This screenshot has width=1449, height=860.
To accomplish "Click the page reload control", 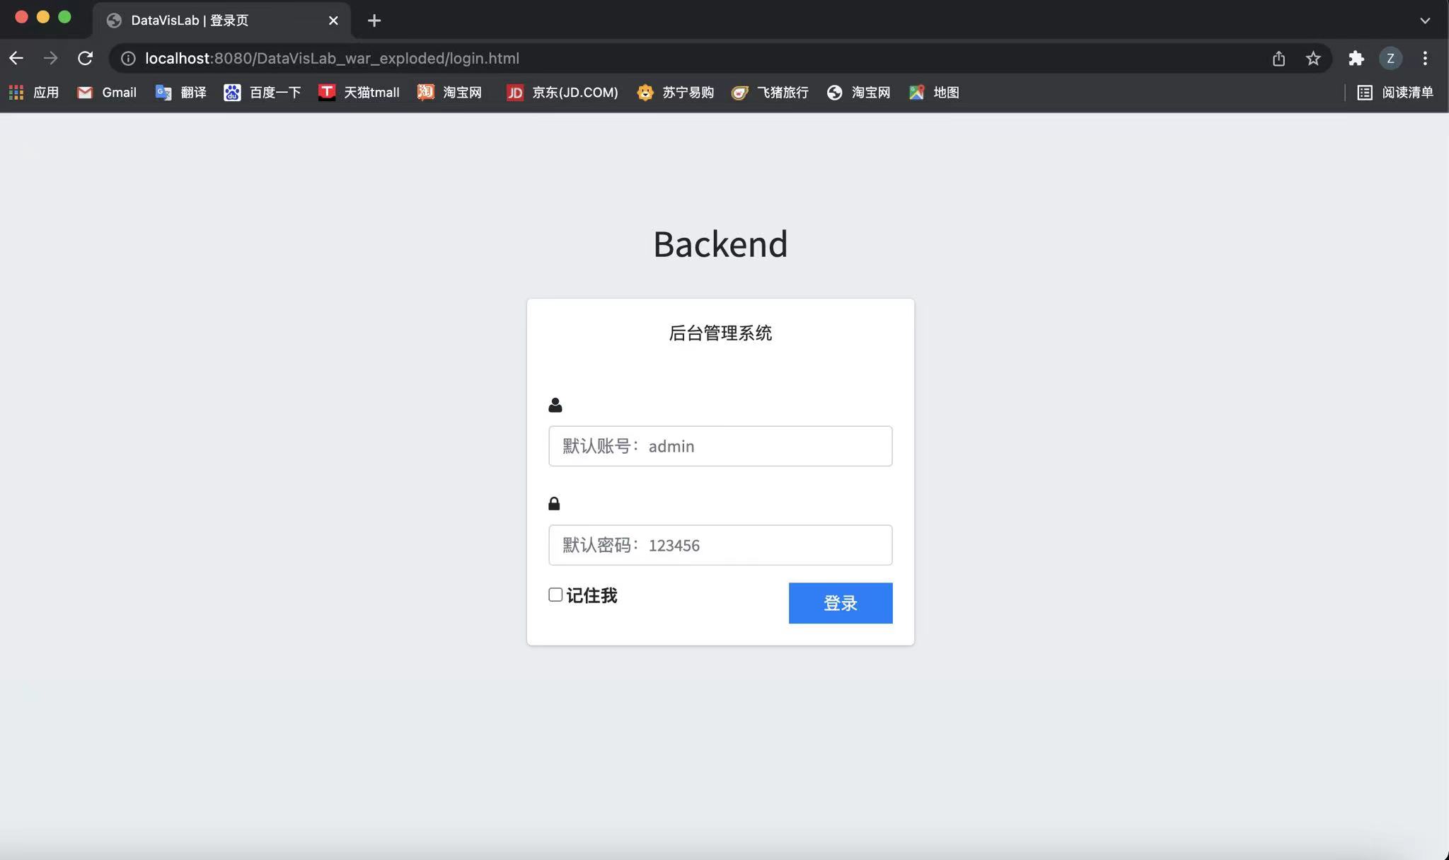I will [x=86, y=58].
